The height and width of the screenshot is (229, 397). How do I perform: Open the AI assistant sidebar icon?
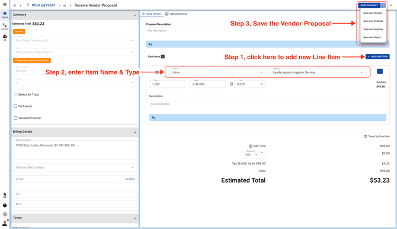pos(5,37)
